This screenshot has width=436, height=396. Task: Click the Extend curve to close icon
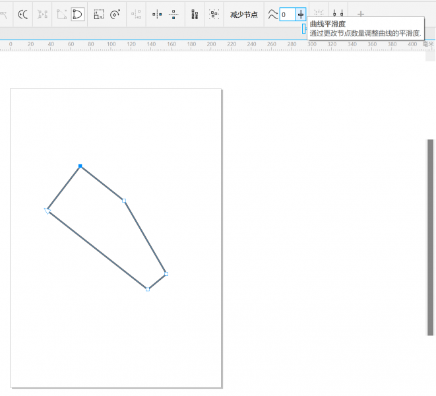coord(61,14)
